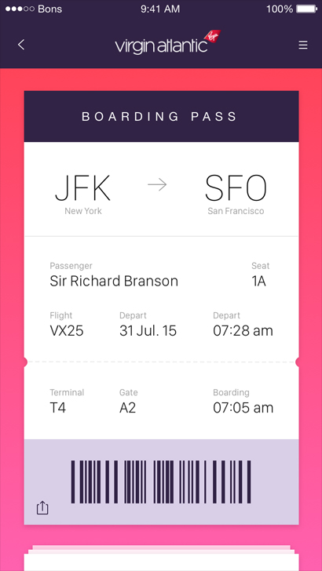Tap the Boarding Pass header
The height and width of the screenshot is (571, 322).
[x=161, y=117]
